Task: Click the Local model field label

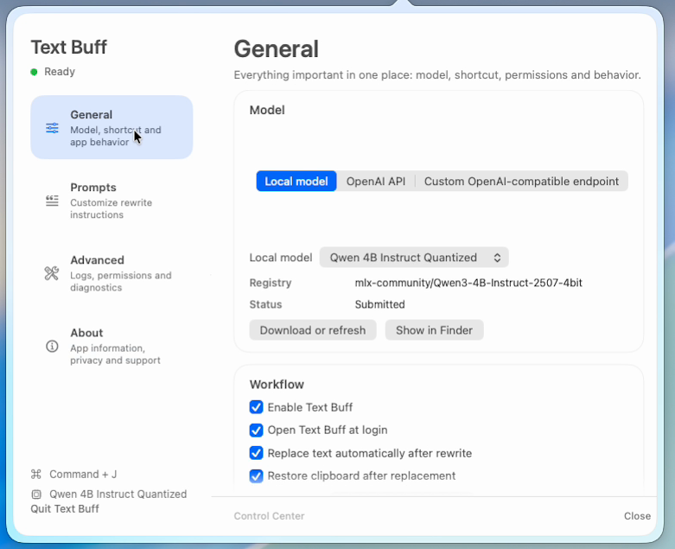Action: point(281,258)
